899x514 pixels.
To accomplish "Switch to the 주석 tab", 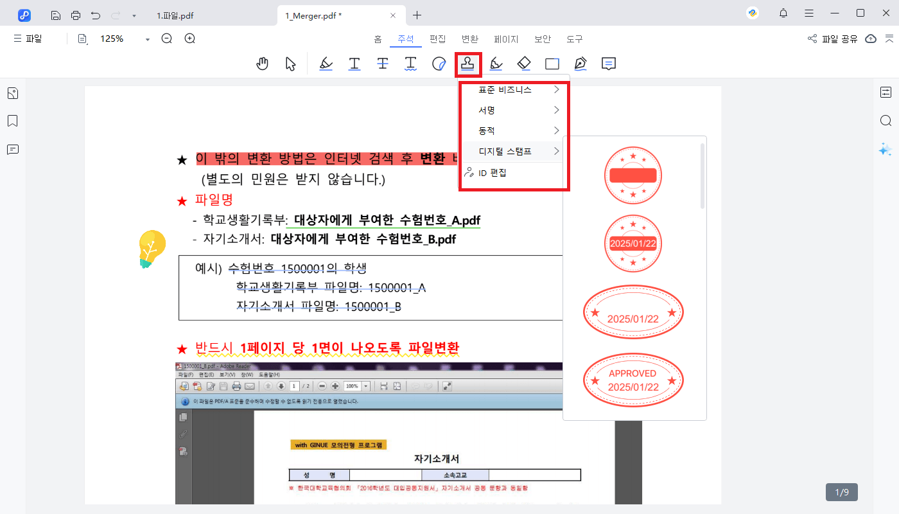I will click(x=406, y=39).
